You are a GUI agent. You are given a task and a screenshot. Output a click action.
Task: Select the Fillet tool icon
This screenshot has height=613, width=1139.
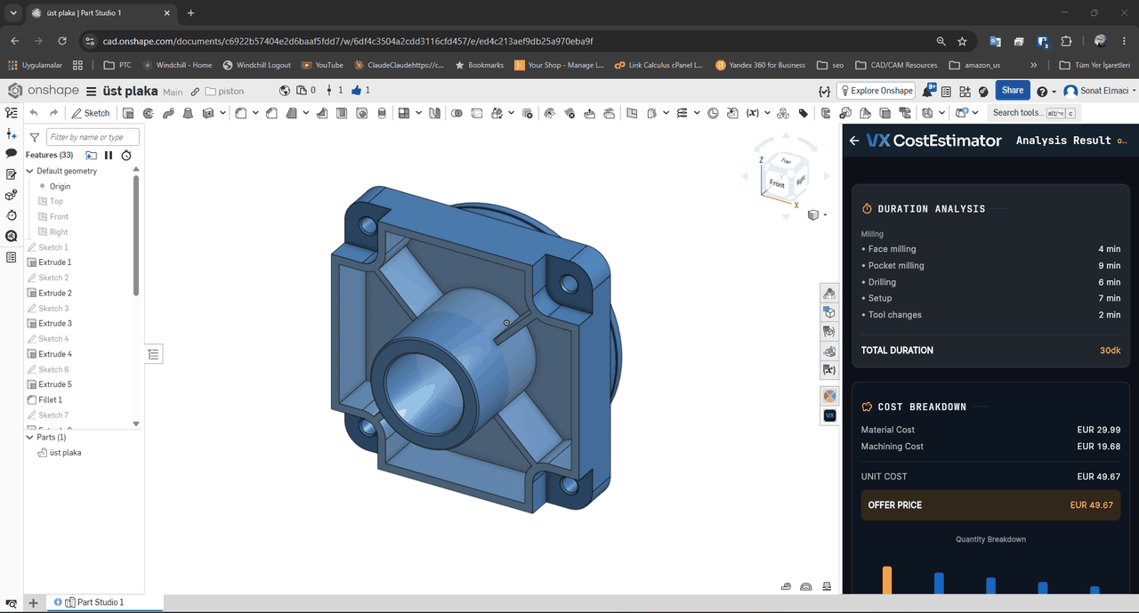coord(240,113)
